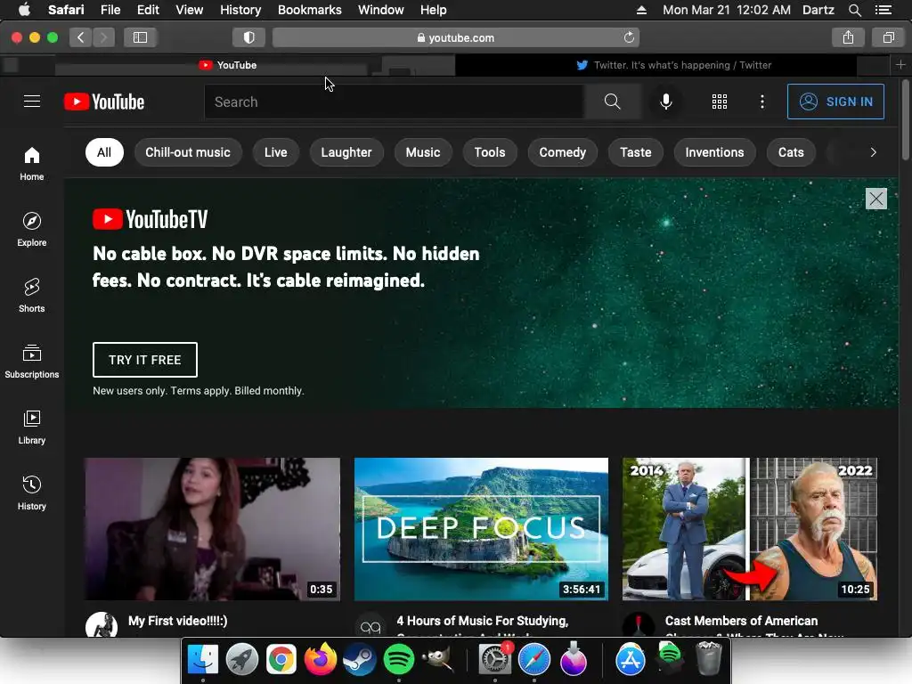Open My First video channel avatar

tap(102, 625)
